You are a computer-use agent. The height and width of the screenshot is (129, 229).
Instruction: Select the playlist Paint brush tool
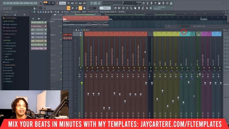coord(41,12)
